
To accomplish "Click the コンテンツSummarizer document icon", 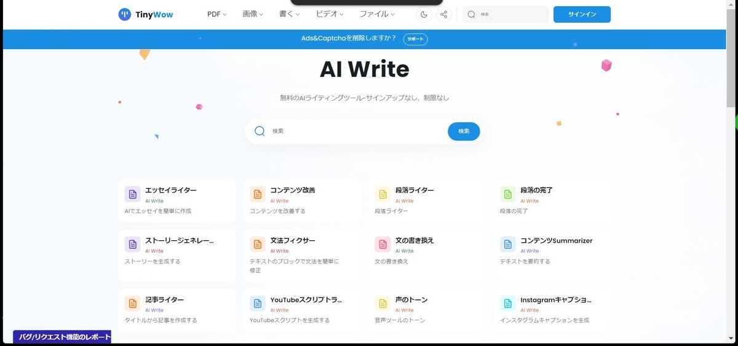I will (508, 244).
